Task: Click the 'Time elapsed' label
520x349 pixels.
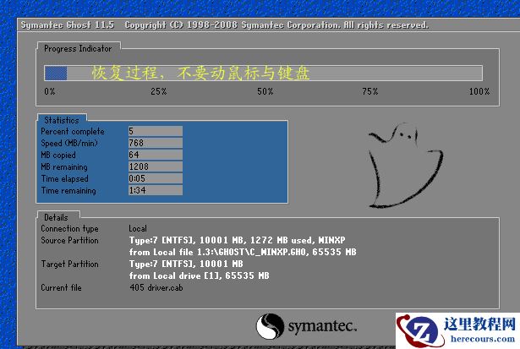Action: (x=64, y=178)
